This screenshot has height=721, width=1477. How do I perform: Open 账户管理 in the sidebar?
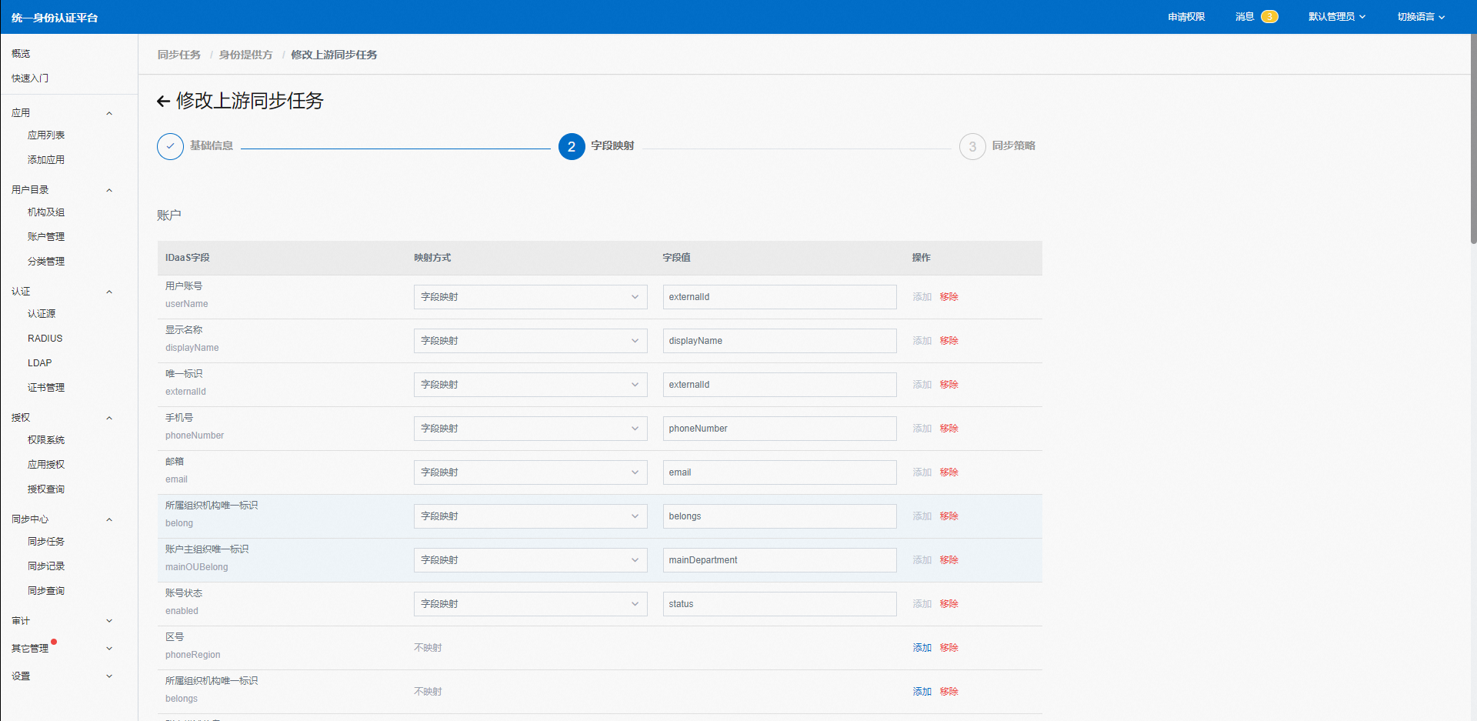46,237
